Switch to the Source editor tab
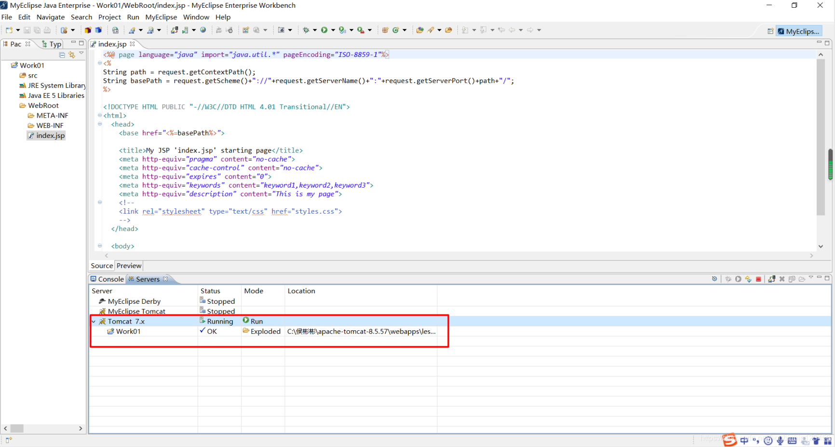Viewport: 835px width, 447px height. 102,266
